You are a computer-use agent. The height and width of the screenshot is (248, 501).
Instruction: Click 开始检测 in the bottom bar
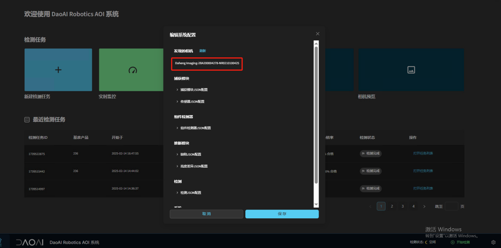(461, 242)
